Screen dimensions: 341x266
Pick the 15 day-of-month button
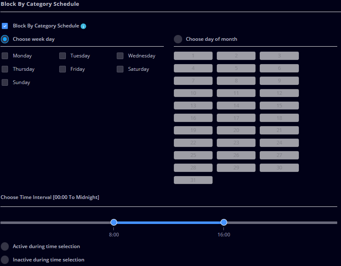[279, 106]
